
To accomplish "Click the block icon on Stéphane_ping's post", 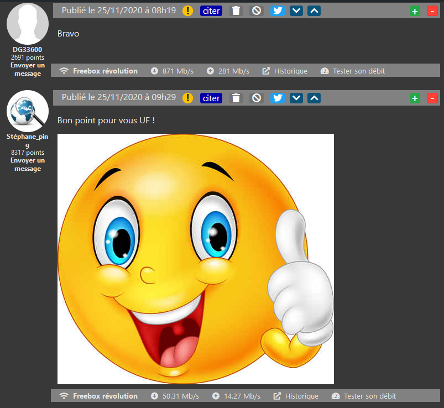I will [256, 98].
